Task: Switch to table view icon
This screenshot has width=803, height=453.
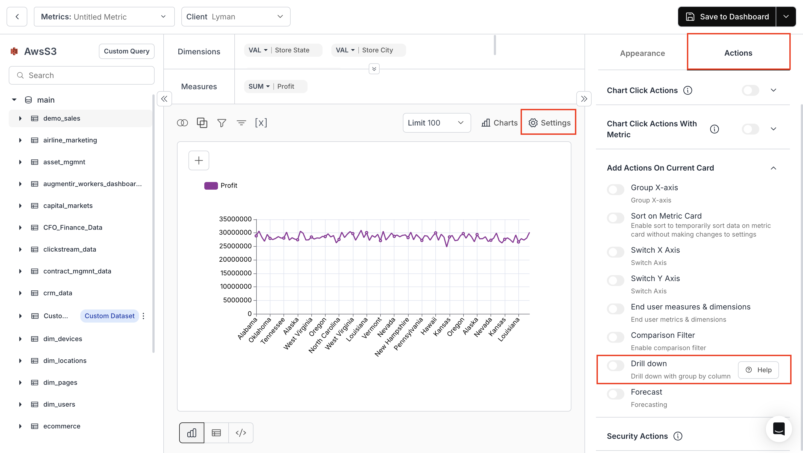Action: pyautogui.click(x=216, y=433)
